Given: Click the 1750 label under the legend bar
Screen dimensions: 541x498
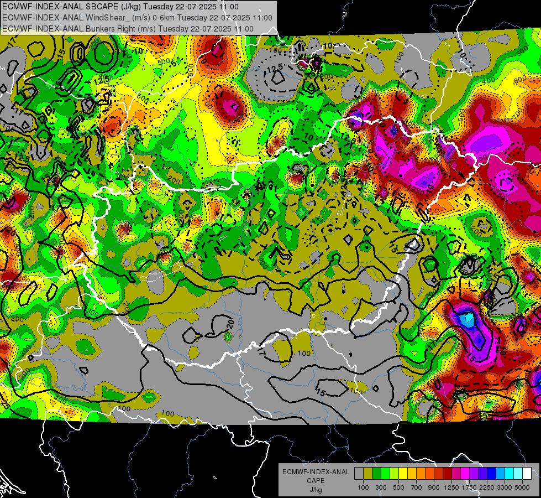Looking at the screenshot, I should point(470,487).
